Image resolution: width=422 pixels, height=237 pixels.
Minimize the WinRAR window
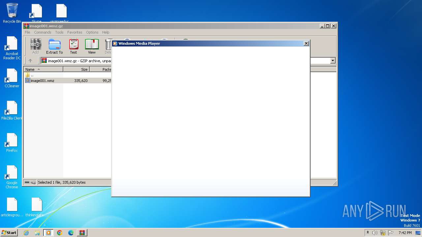click(322, 26)
